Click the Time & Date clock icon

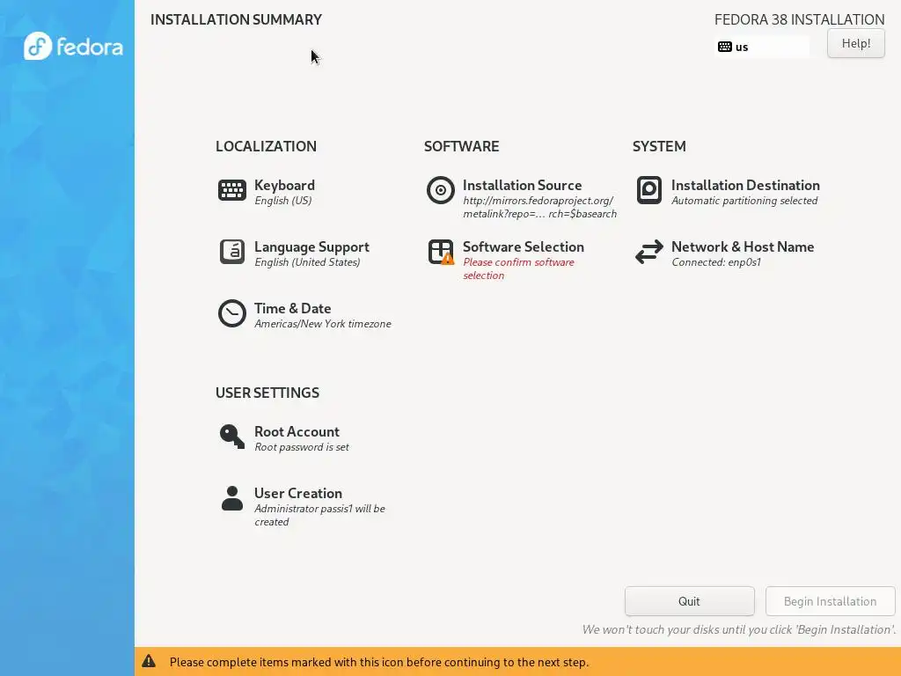(232, 313)
